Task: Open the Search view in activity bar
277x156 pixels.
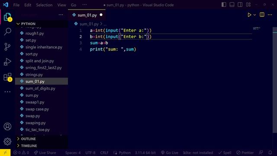Action: pyautogui.click(x=7, y=32)
